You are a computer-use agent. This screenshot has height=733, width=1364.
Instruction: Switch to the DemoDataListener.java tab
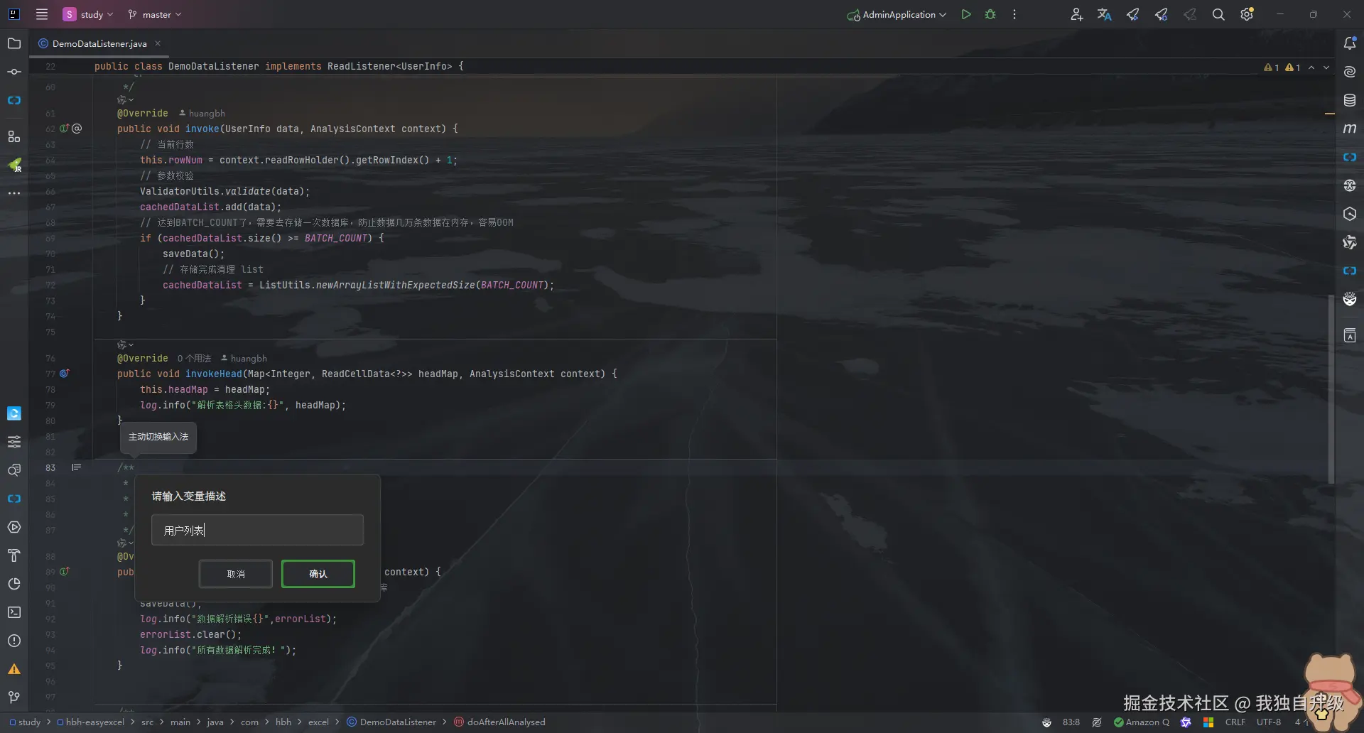click(99, 43)
